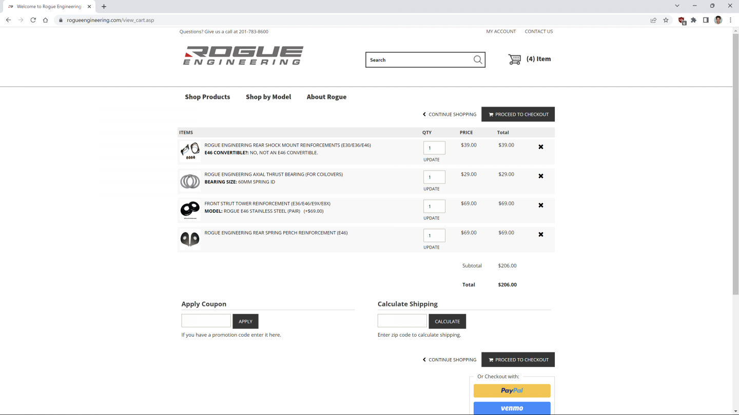
Task: Remove Rear Shock Mount Reinforcements item
Action: pos(541,147)
